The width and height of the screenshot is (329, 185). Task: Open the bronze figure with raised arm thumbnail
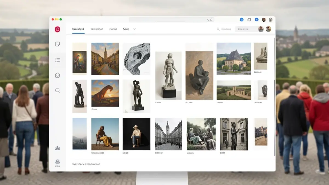[x=137, y=96]
